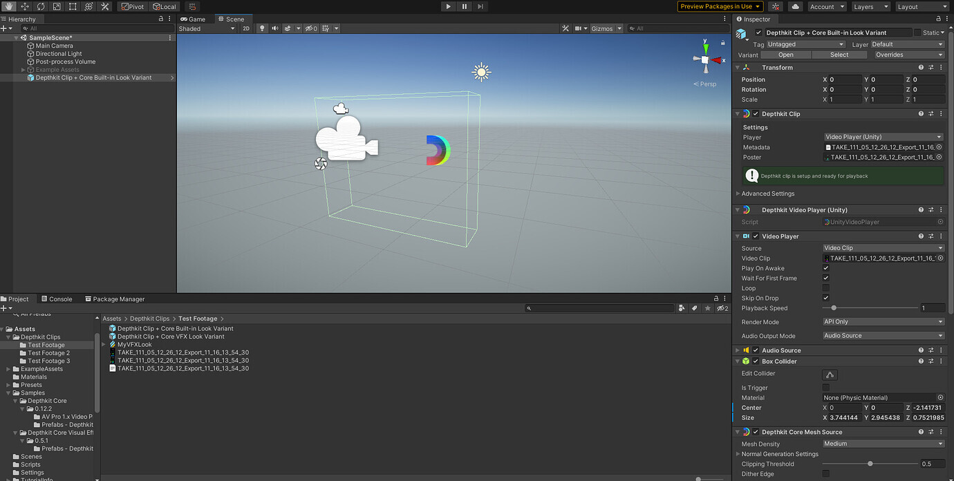The height and width of the screenshot is (481, 954).
Task: Open the Render Mode dropdown
Action: coord(883,321)
